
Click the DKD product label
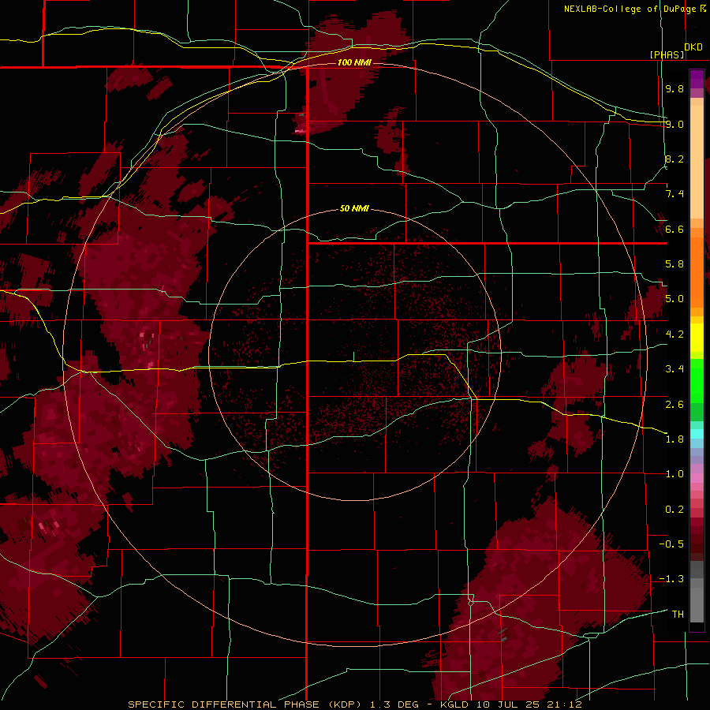[693, 47]
